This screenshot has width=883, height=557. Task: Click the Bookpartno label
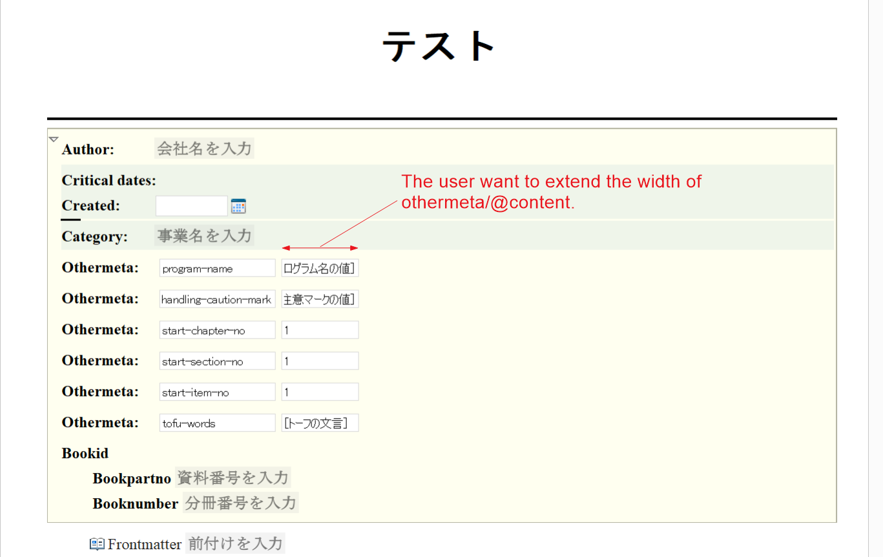click(x=132, y=478)
